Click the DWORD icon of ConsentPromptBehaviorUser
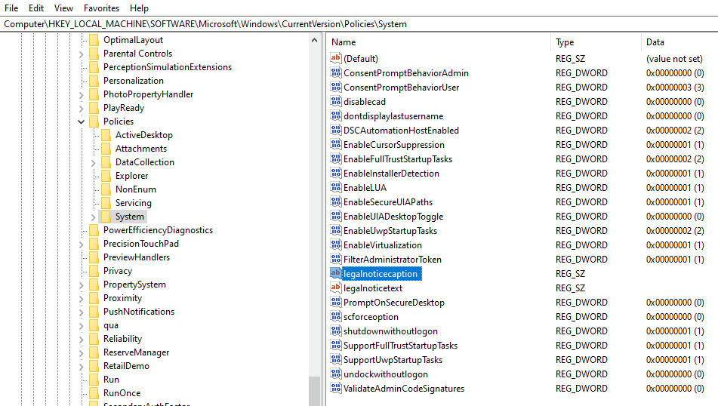 pyautogui.click(x=336, y=87)
